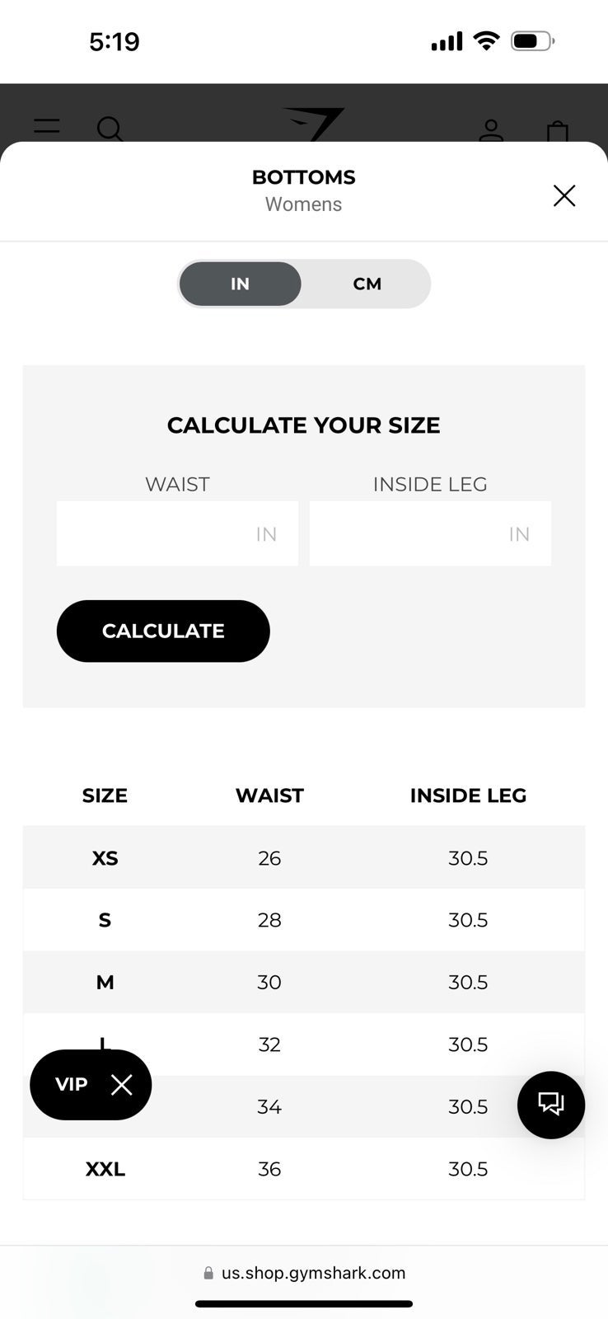The width and height of the screenshot is (608, 1319).
Task: Tap the us.shop.gymshark.com address bar
Action: coord(304,1273)
